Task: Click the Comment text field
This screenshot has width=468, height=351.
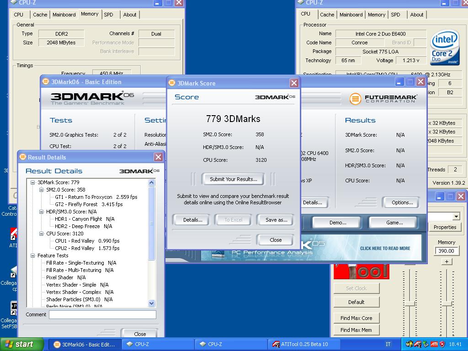Action: [102, 314]
